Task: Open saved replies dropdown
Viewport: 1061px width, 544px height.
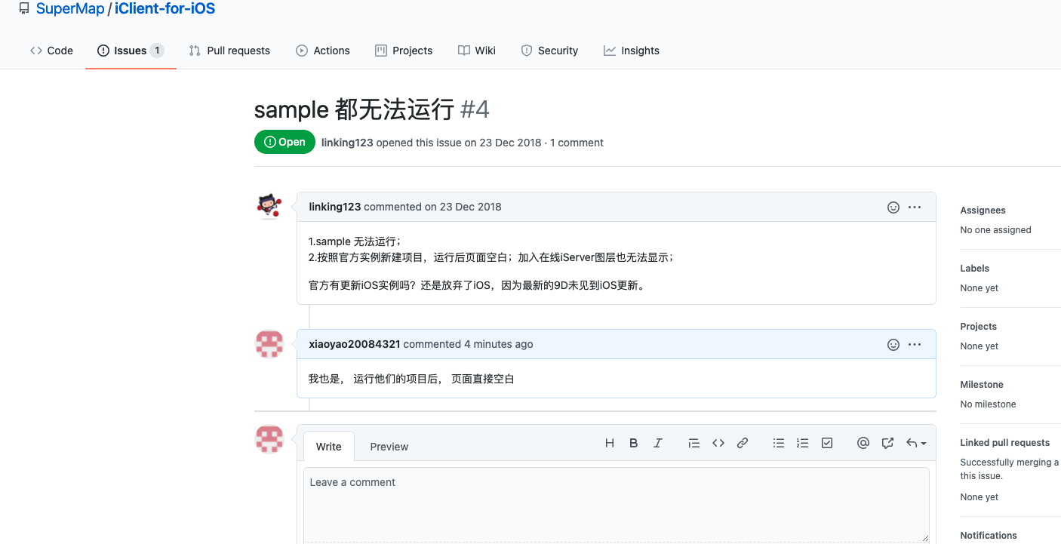Action: click(x=916, y=444)
